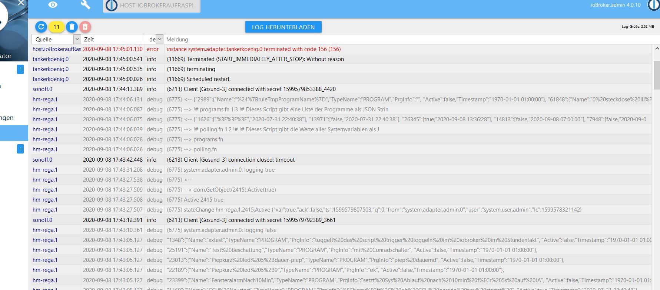Click the HOST IOBROKERAUFRASPI button

coord(152,6)
